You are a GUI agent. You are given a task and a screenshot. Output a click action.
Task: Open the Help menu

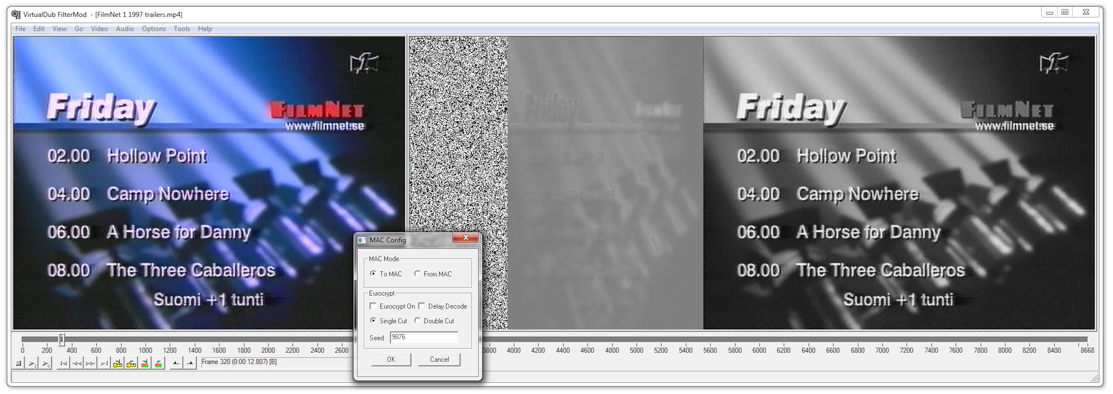[205, 29]
